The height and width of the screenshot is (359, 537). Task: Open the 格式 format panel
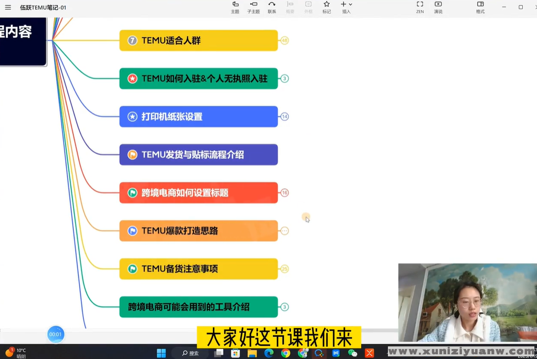pos(479,7)
